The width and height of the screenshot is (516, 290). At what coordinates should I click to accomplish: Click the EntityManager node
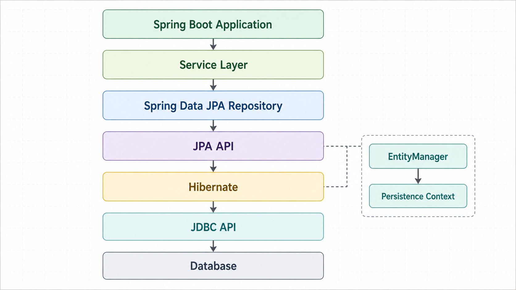click(x=418, y=156)
